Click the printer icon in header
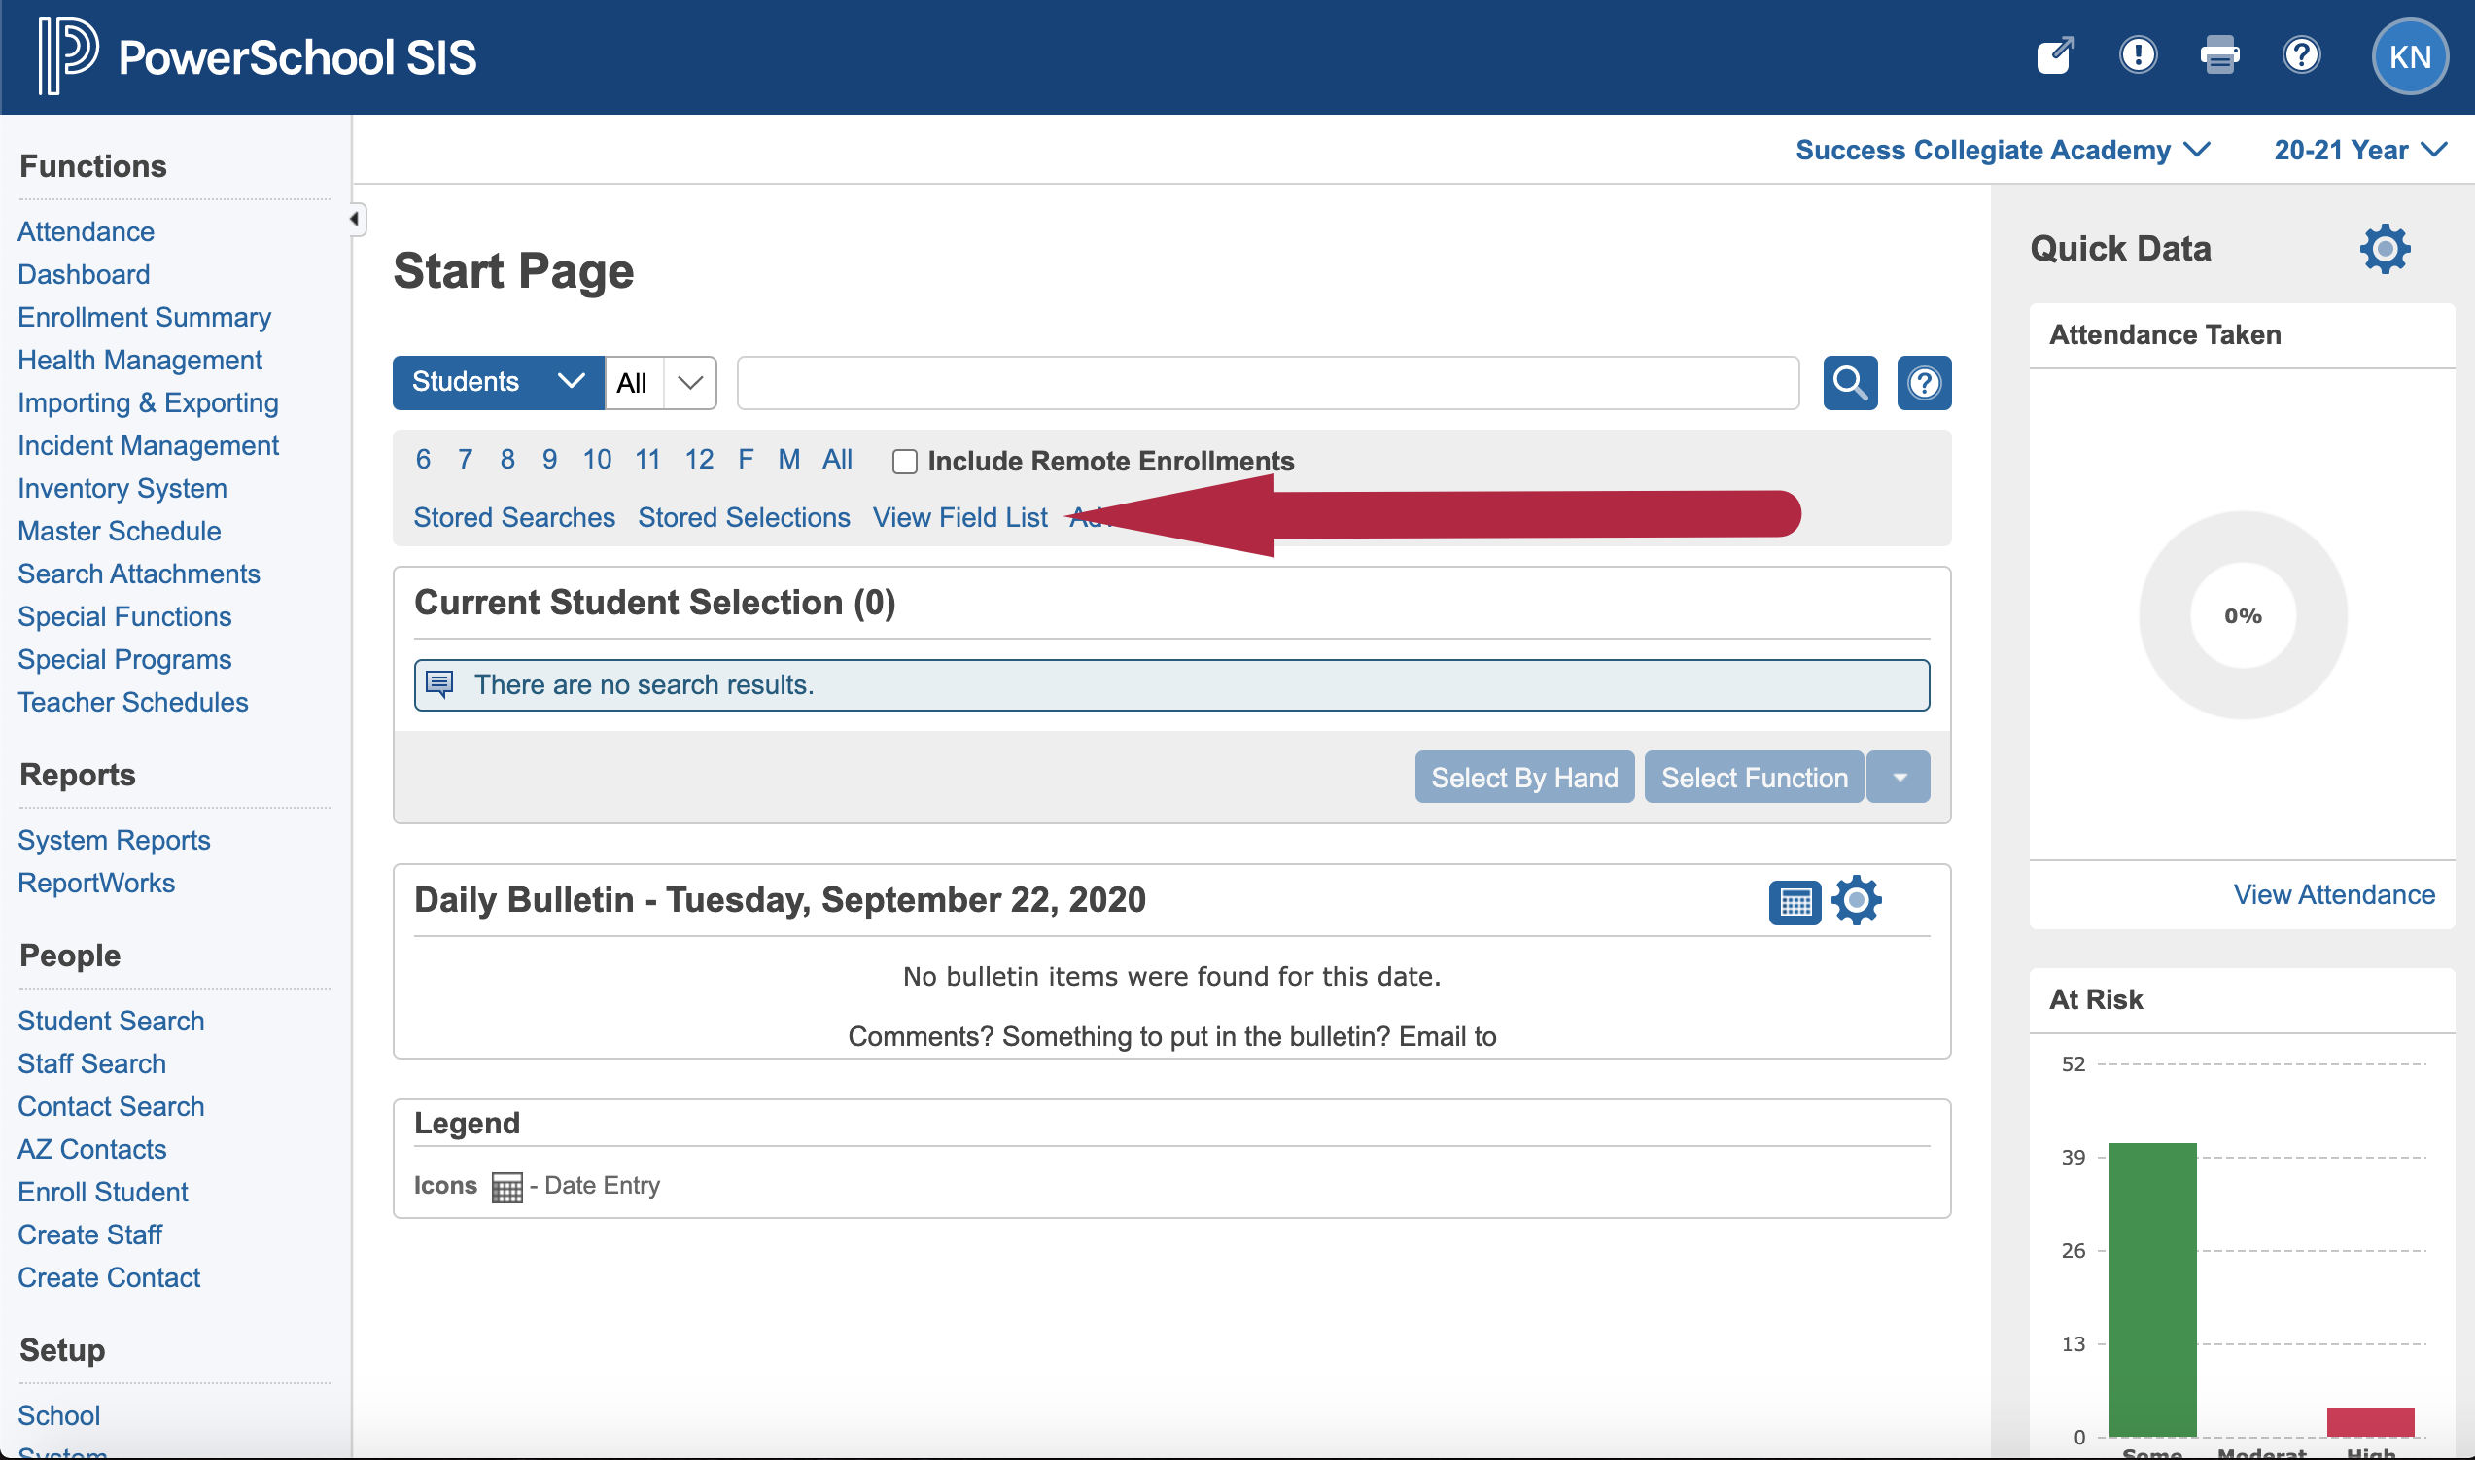 click(2219, 56)
